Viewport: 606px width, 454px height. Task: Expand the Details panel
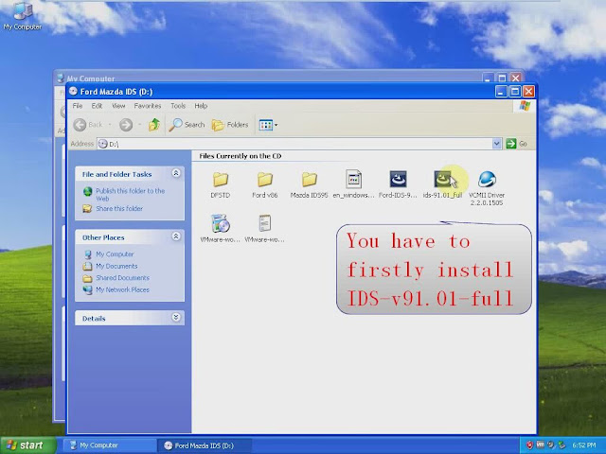click(176, 318)
